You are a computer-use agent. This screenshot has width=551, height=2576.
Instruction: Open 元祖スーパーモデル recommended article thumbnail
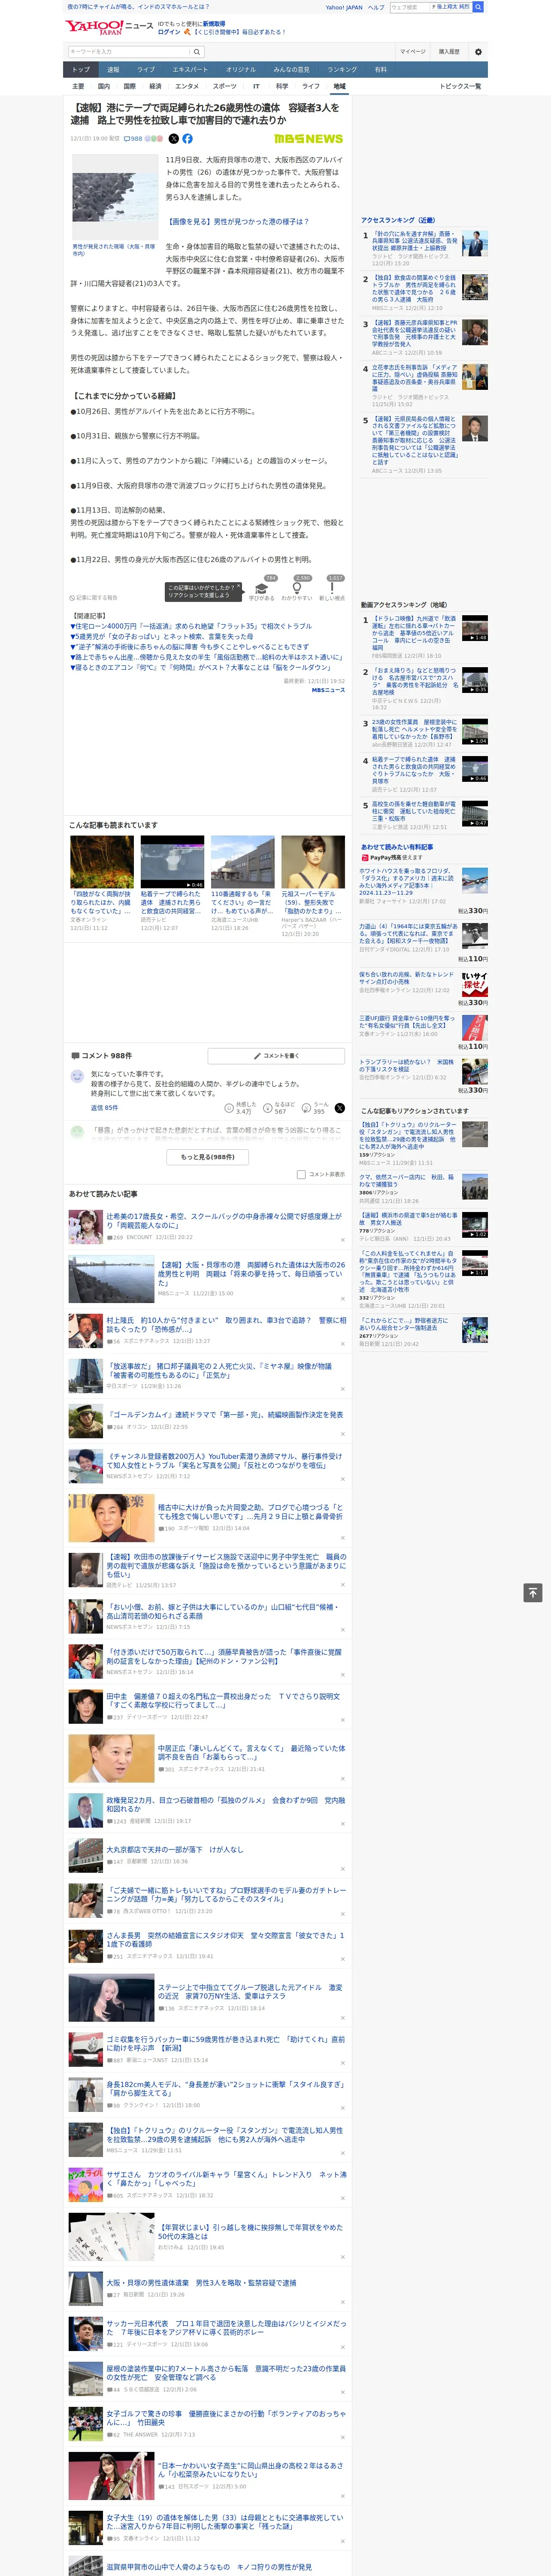pyautogui.click(x=313, y=862)
